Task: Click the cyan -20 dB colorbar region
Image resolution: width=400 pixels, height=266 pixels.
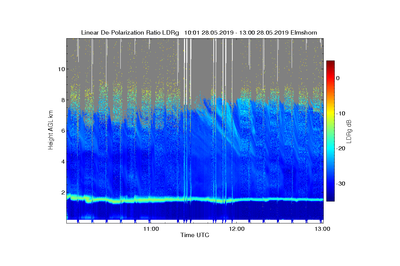Action: pyautogui.click(x=330, y=149)
